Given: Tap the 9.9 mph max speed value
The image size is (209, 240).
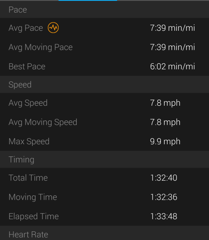Looking at the screenshot, I should click(x=165, y=141).
